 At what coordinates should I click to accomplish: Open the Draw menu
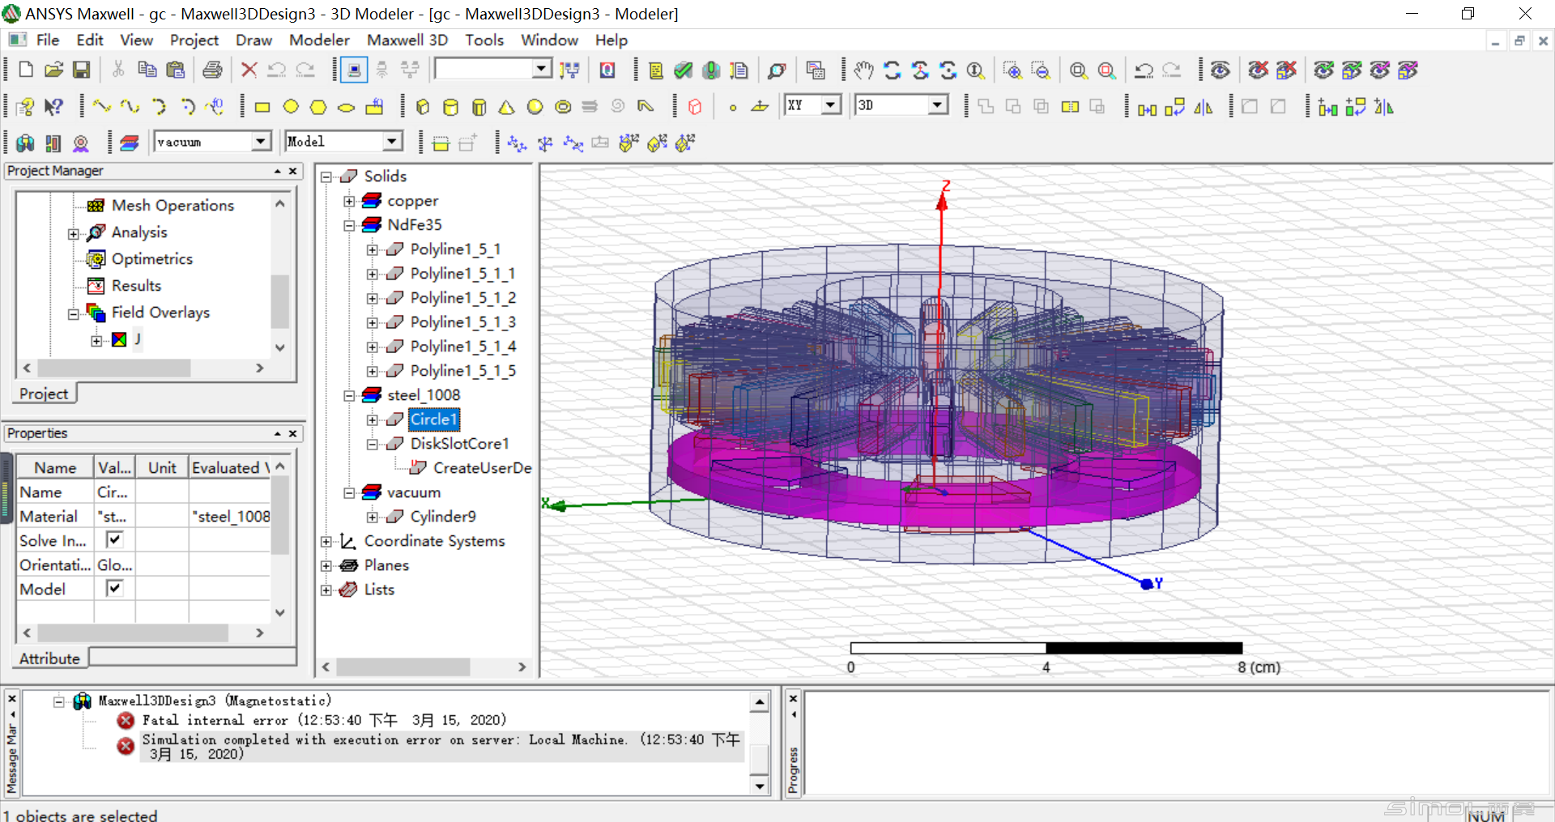(x=253, y=40)
